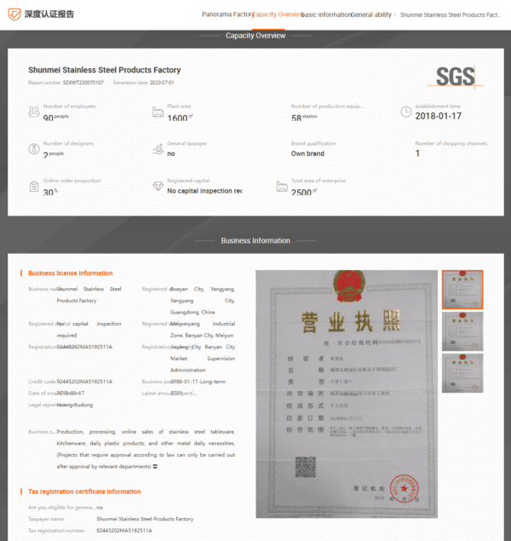
Task: Click legal representative Huang Xudong
Action: pos(75,405)
